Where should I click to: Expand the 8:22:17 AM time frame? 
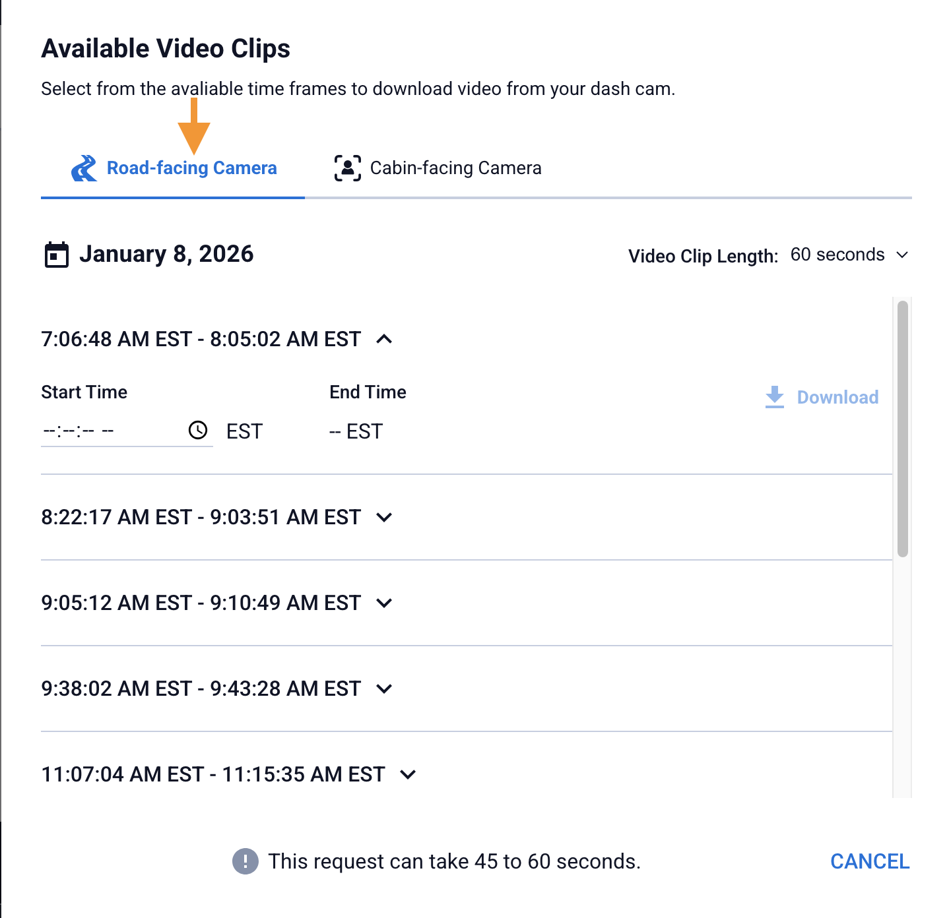point(384,517)
